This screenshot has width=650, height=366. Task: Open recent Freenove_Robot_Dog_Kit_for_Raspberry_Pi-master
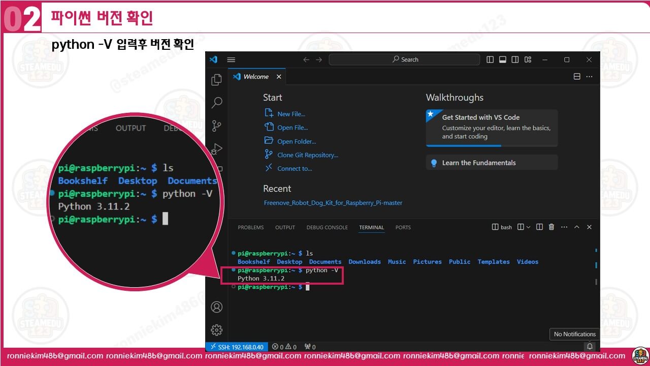pyautogui.click(x=333, y=203)
